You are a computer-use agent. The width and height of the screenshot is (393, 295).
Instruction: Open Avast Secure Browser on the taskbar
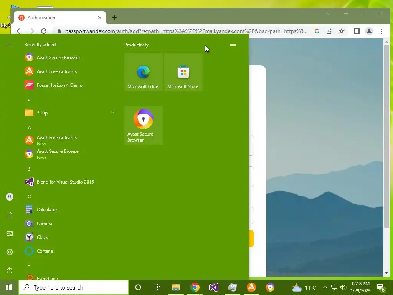pos(270,287)
